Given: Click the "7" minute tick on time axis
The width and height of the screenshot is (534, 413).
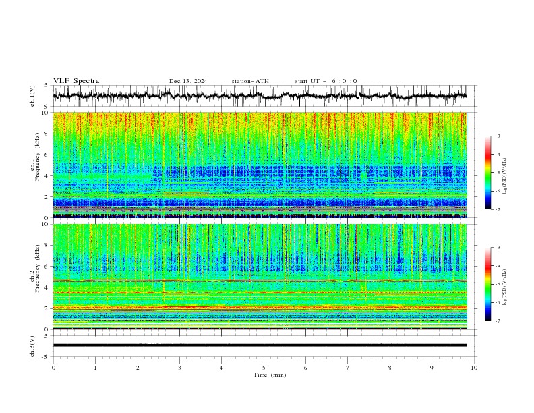Looking at the screenshot, I should click(x=348, y=368).
